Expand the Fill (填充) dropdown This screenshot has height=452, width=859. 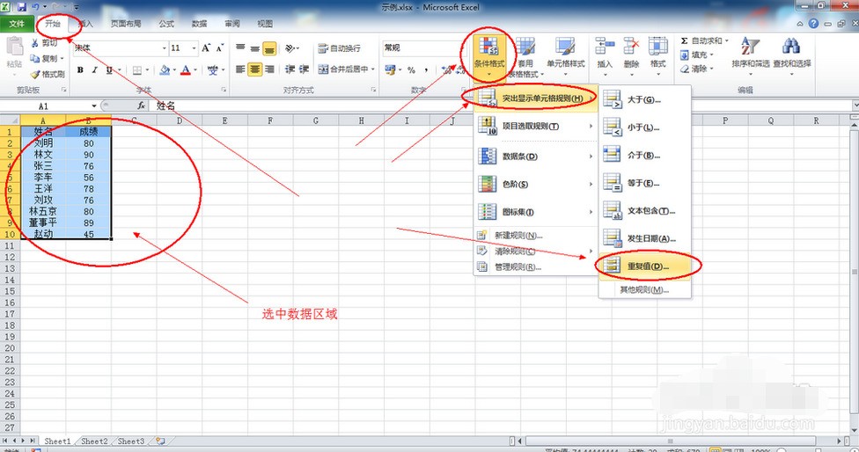click(x=712, y=55)
